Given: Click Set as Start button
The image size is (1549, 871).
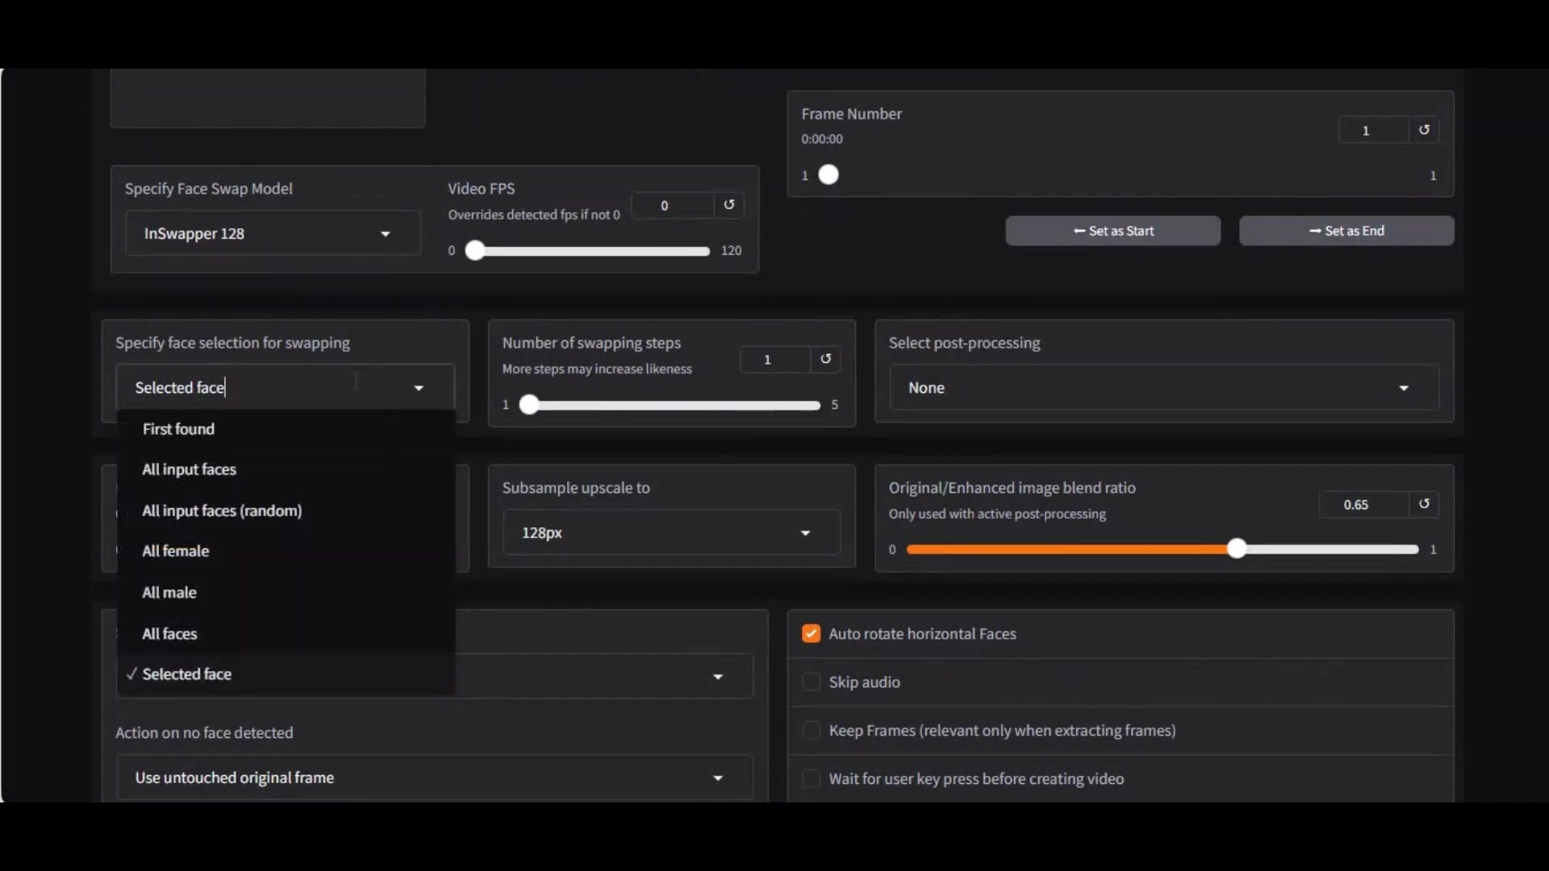Looking at the screenshot, I should (x=1113, y=231).
